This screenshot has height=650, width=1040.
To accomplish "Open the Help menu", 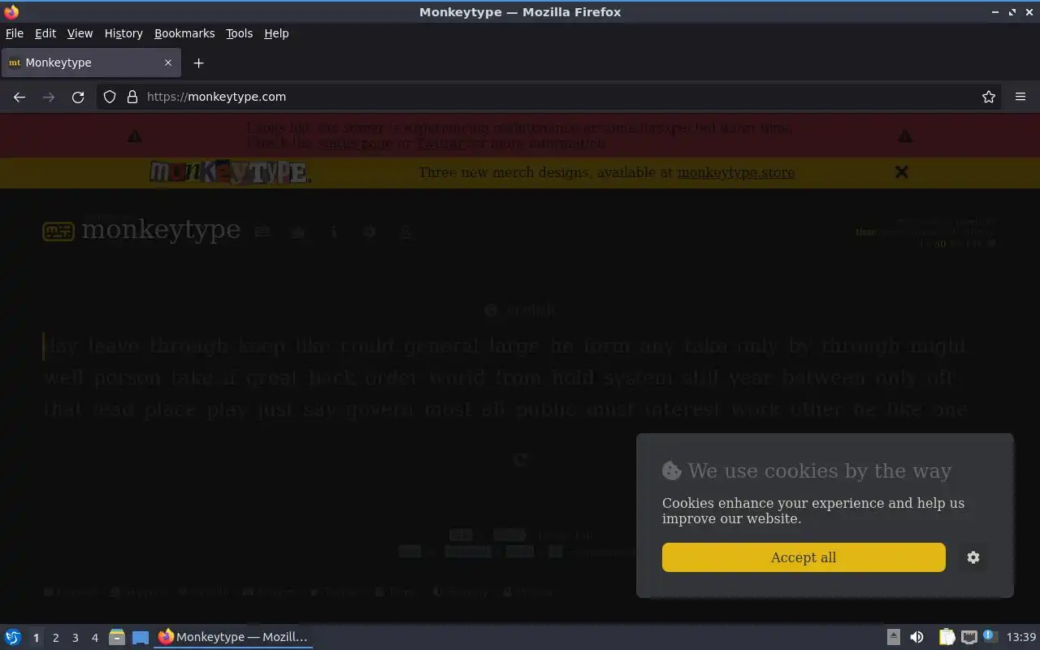I will pos(276,33).
